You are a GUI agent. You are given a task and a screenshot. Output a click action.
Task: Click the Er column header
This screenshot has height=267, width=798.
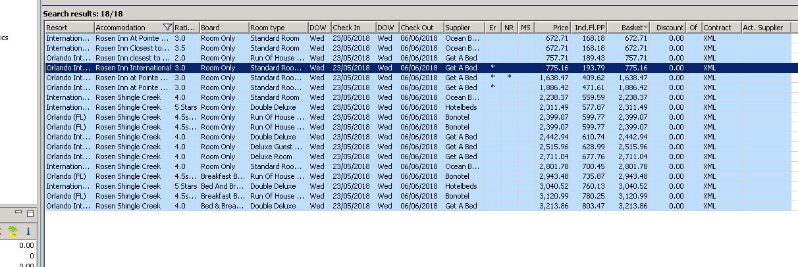coord(492,28)
